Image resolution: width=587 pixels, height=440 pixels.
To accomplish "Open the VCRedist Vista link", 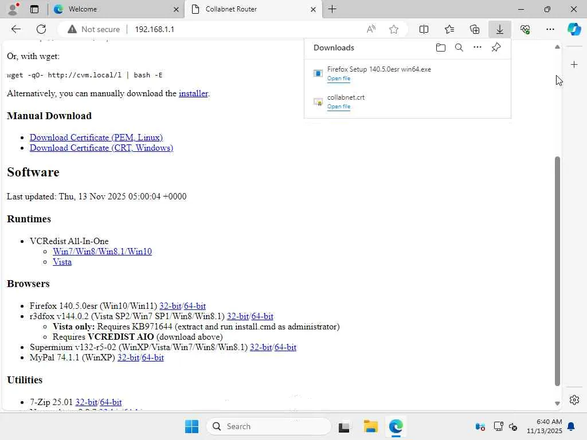I will (62, 262).
